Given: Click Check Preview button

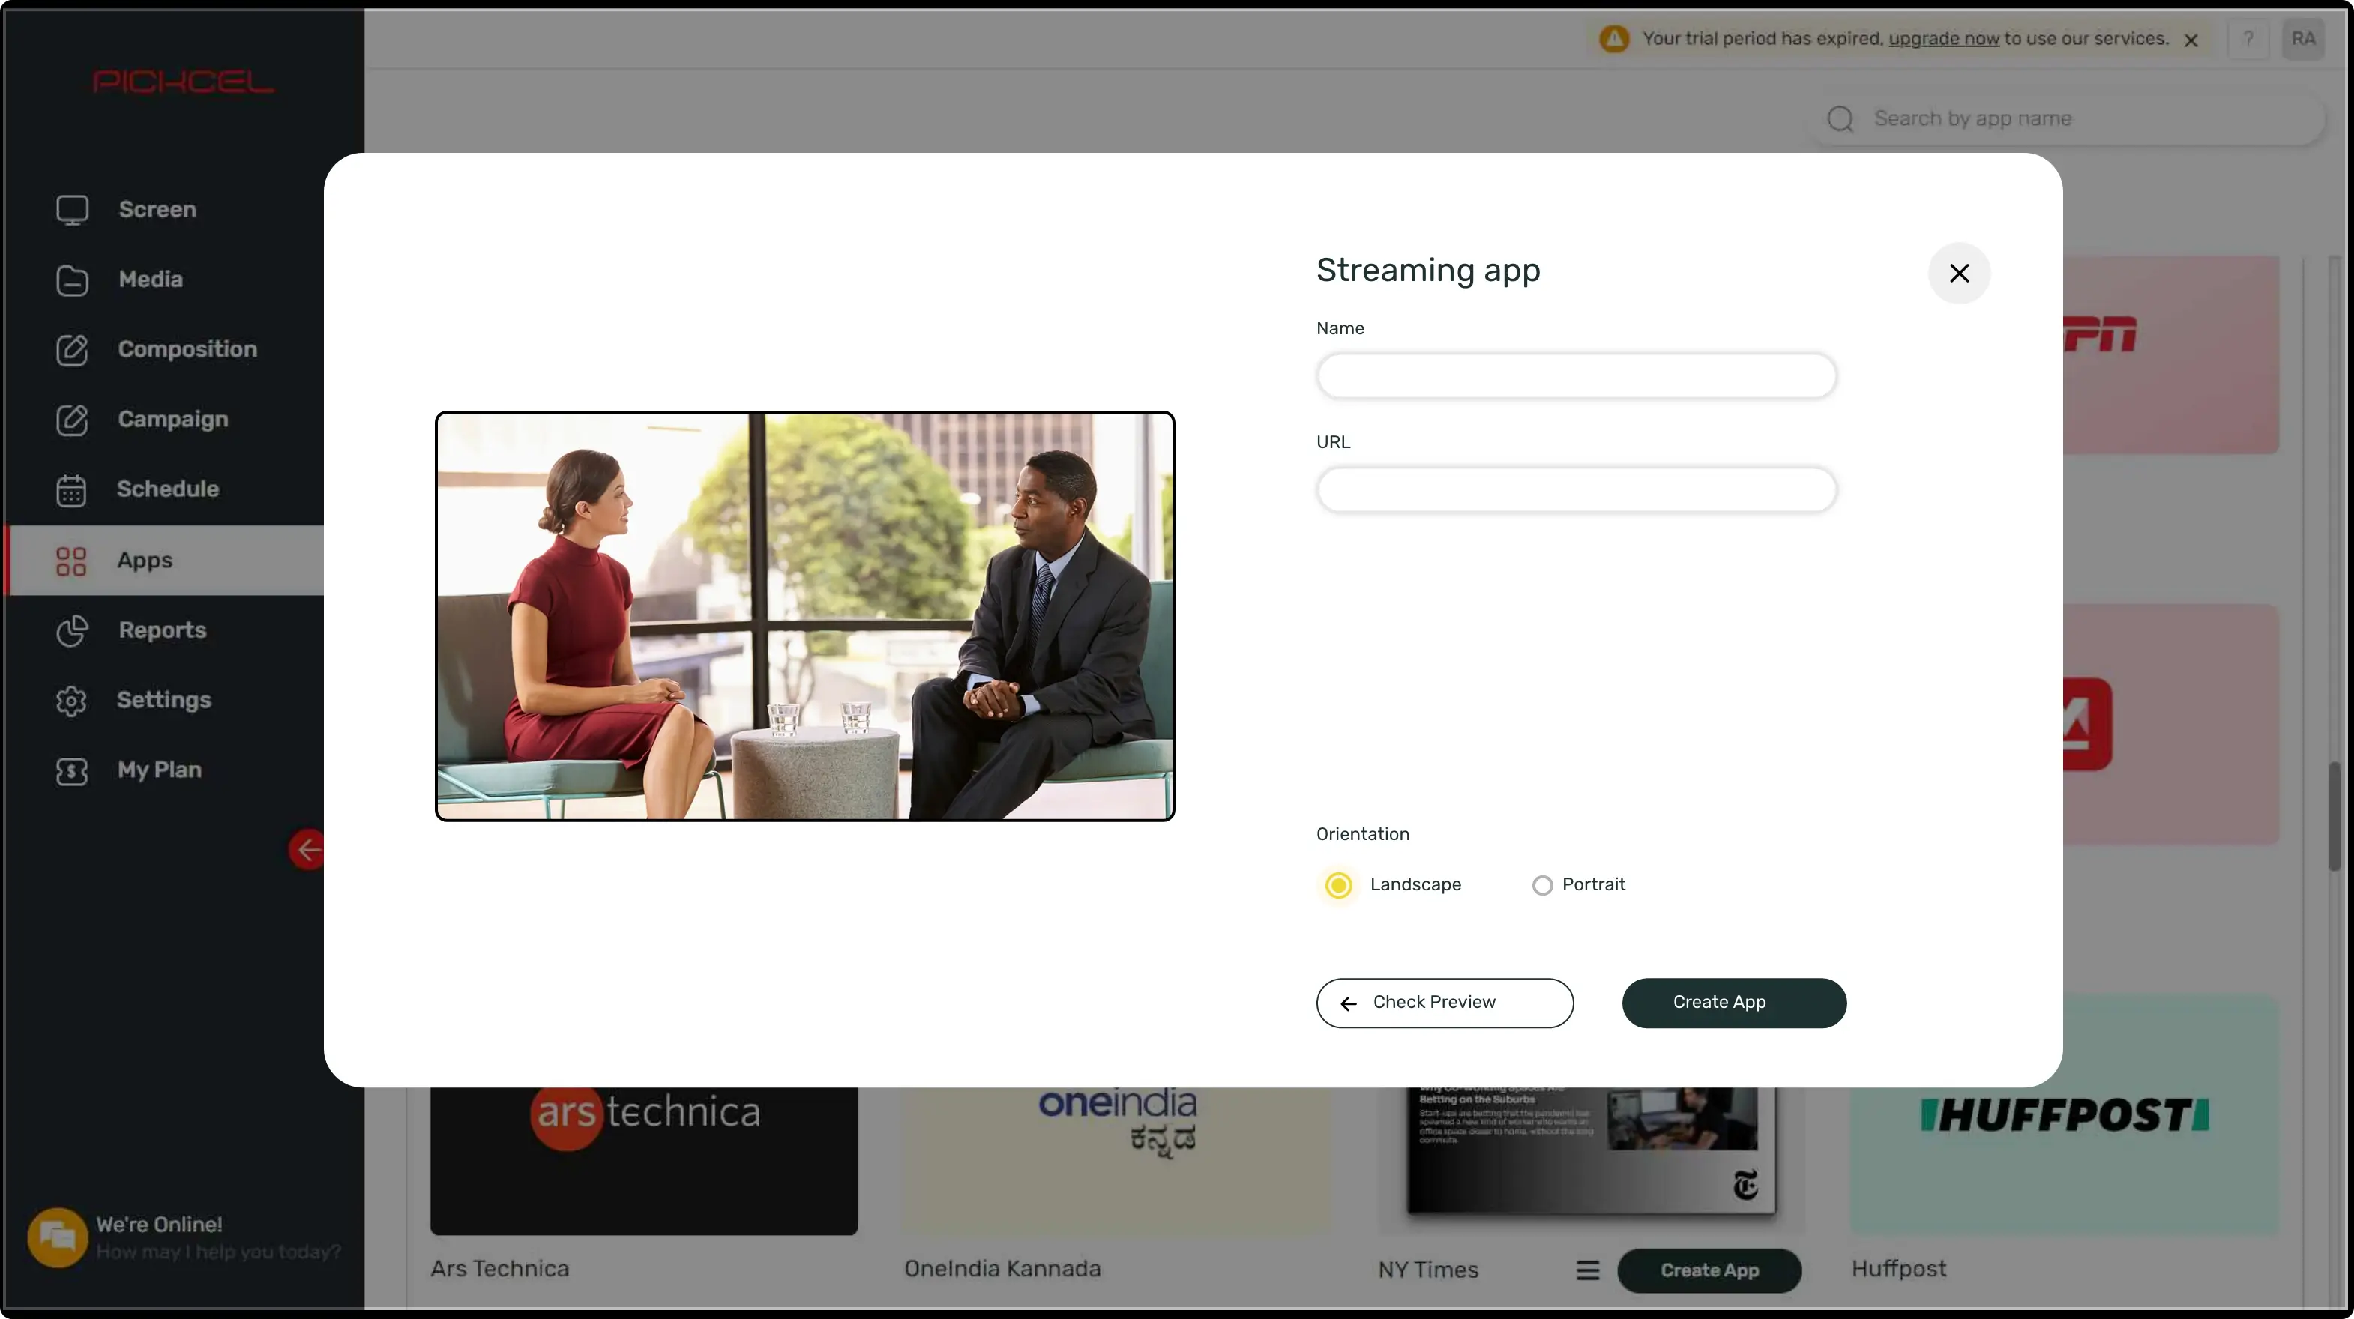Looking at the screenshot, I should pos(1445,1003).
